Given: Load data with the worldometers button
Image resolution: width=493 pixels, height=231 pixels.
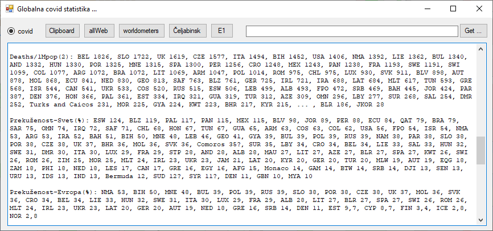Looking at the screenshot, I should click(142, 31).
